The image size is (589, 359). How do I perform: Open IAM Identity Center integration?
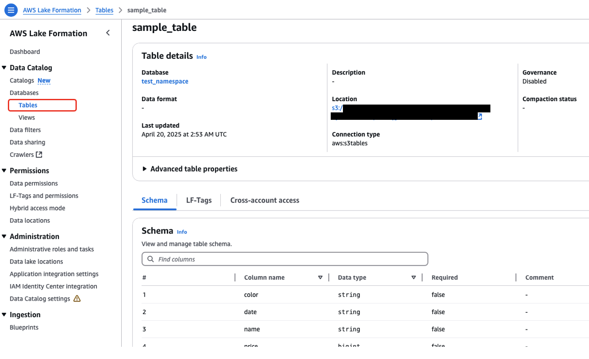tap(53, 286)
